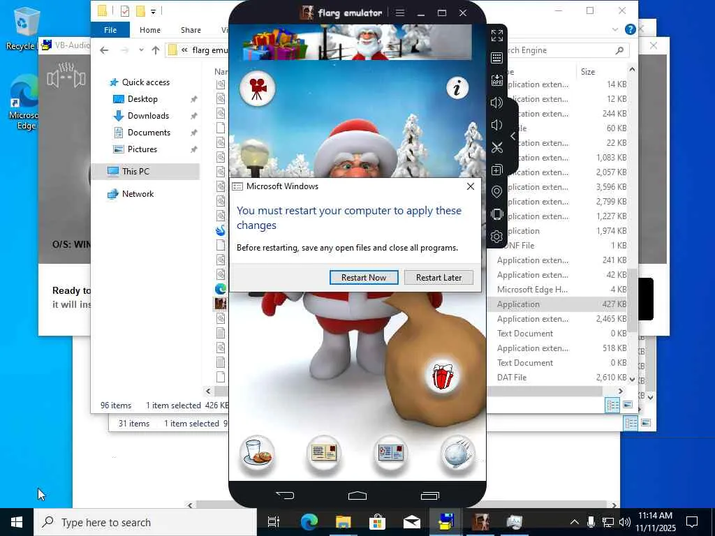Tap the red gift icon on the sack
Viewport: 715px width, 536px height.
[x=442, y=376]
